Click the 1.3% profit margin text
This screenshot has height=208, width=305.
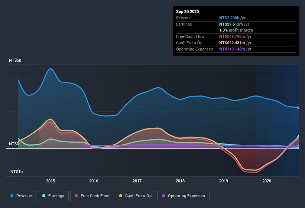[236, 30]
